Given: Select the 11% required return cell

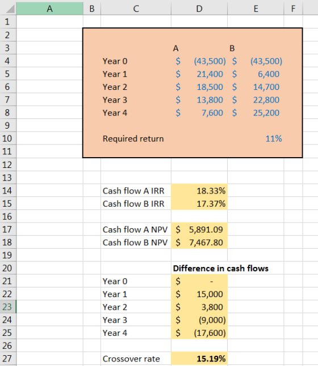Looking at the screenshot, I should [256, 139].
